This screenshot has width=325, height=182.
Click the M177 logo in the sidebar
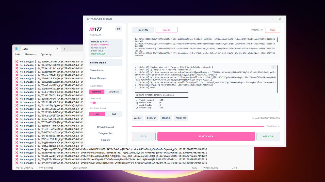pyautogui.click(x=95, y=29)
